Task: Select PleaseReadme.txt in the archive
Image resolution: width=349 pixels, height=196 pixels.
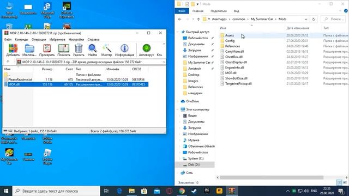Action: 20,79
